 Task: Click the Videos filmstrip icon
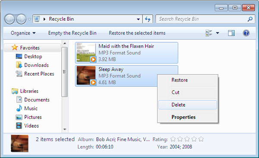click(x=19, y=126)
